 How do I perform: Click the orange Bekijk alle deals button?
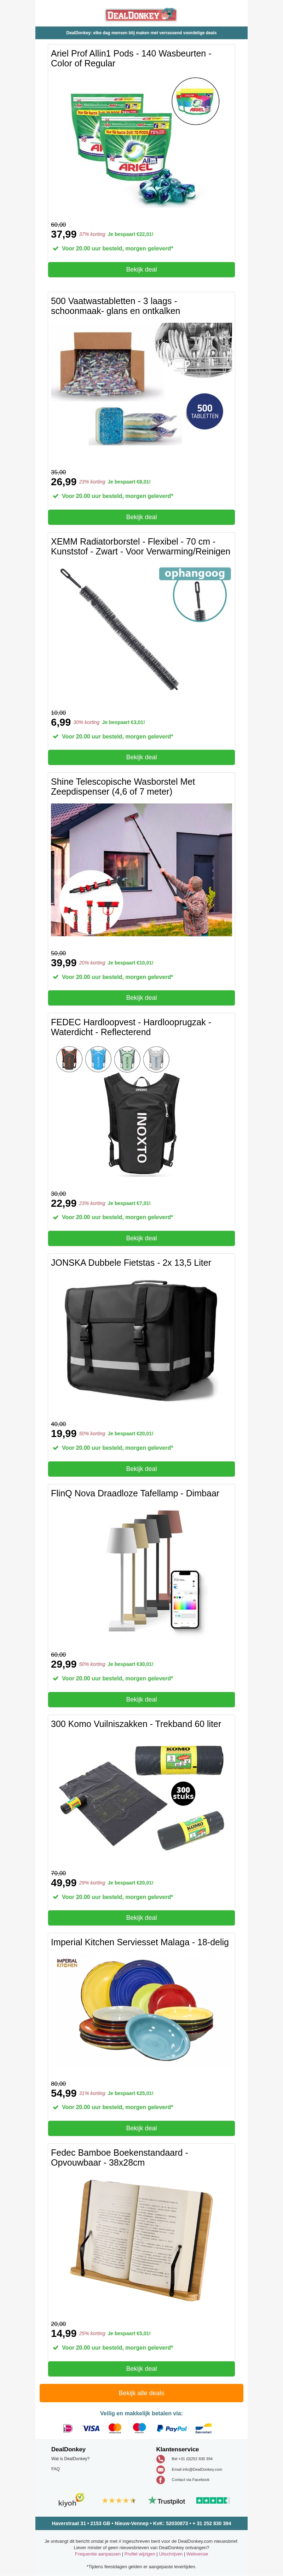tap(141, 2393)
